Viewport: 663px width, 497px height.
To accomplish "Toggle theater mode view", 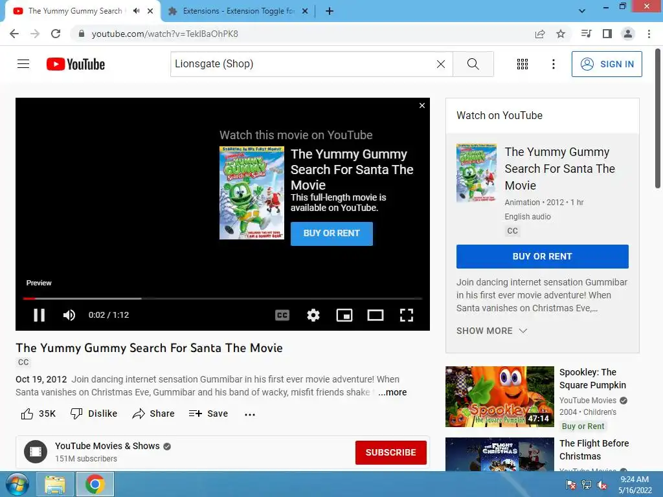I will (x=376, y=315).
